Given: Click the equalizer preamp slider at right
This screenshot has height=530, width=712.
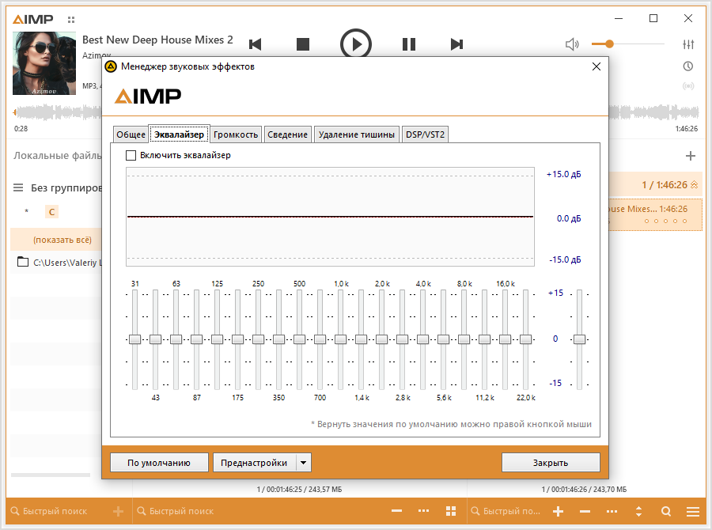Looking at the screenshot, I should 579,339.
